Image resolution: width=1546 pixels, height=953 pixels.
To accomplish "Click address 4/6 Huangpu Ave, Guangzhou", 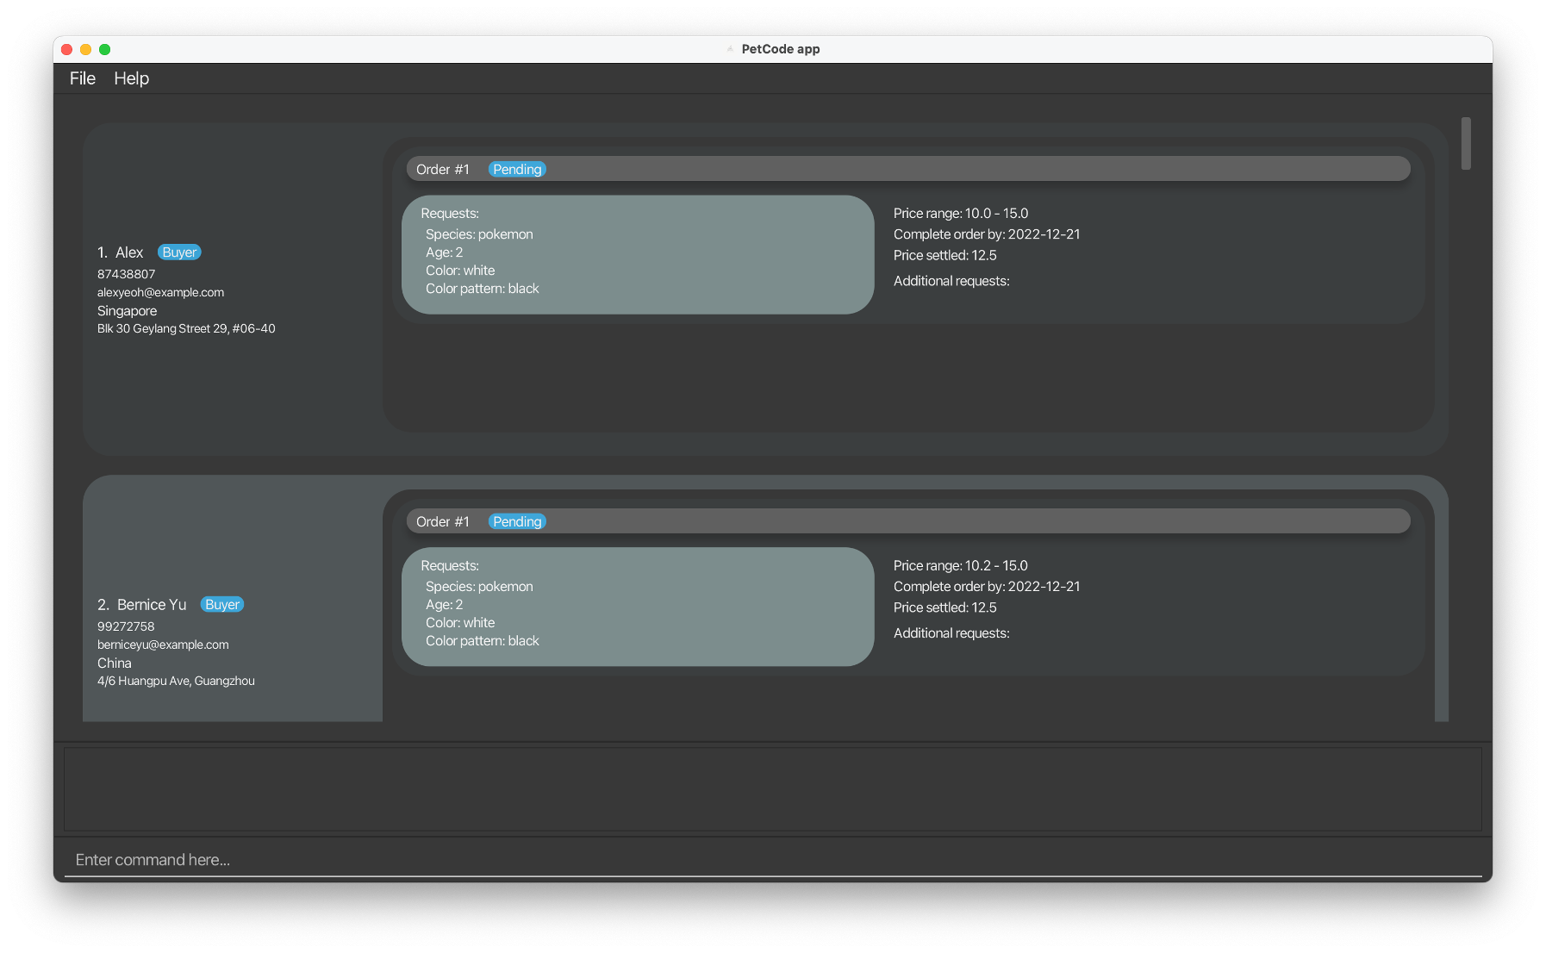I will (176, 681).
